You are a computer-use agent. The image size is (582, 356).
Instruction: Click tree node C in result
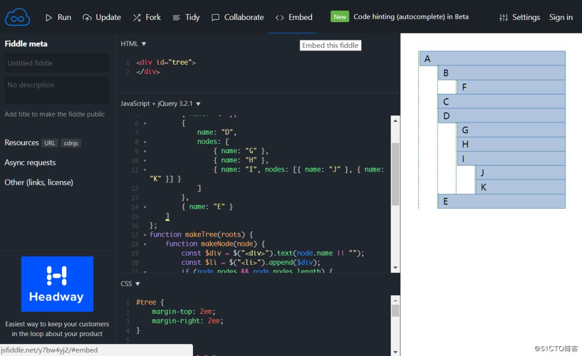pos(502,101)
